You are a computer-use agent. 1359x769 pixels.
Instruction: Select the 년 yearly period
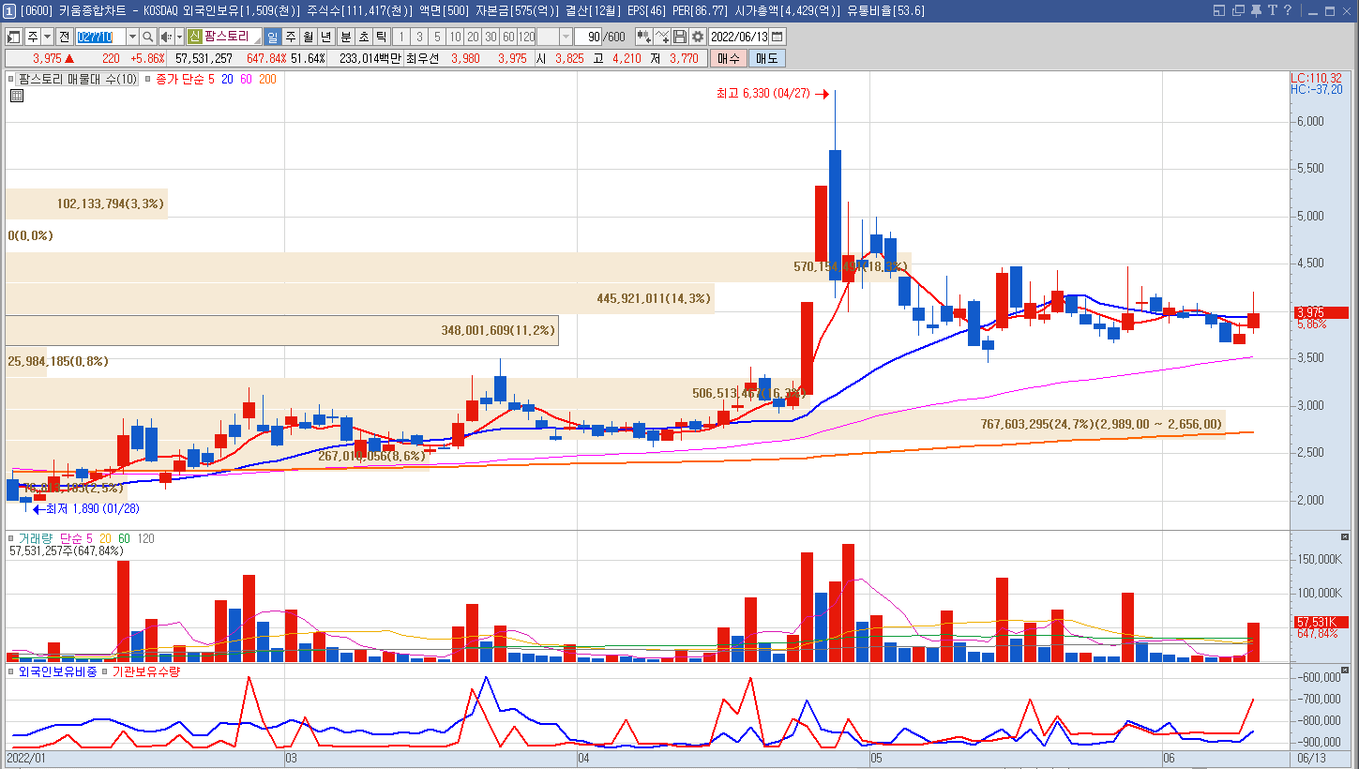click(325, 37)
